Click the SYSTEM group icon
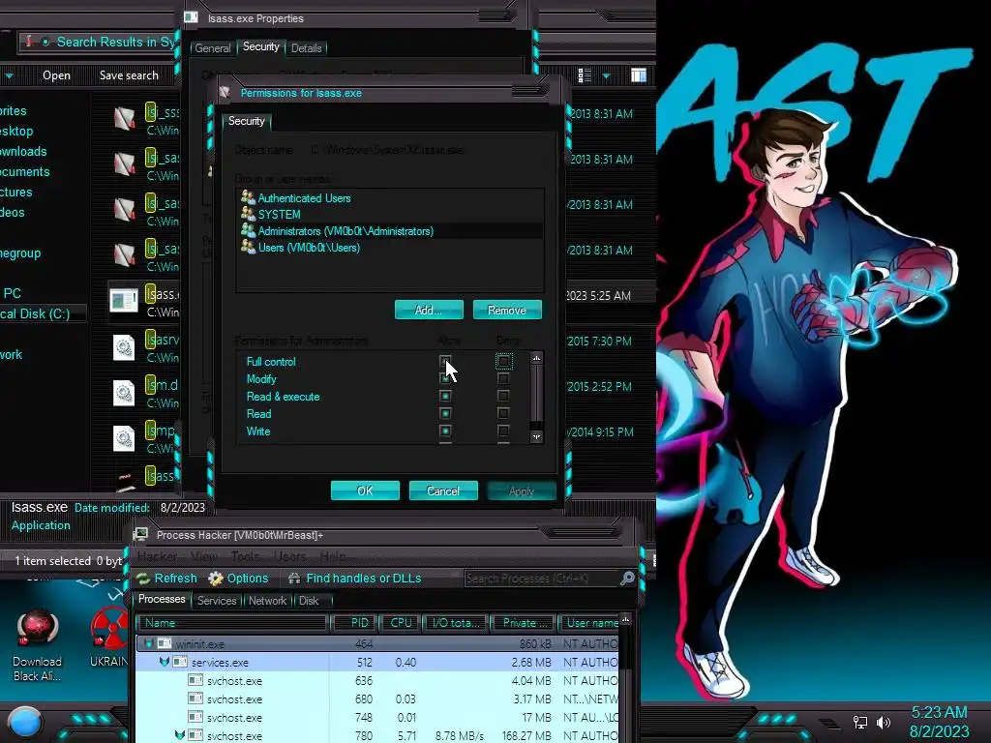The width and height of the screenshot is (991, 743). (x=248, y=214)
